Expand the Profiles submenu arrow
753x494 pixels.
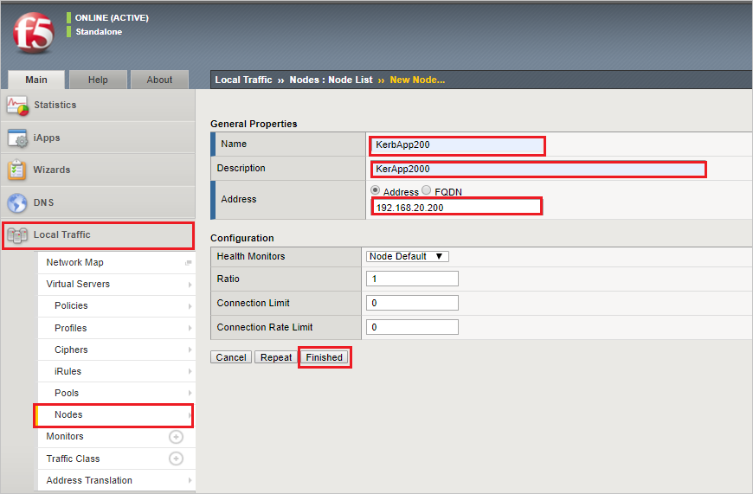pyautogui.click(x=190, y=328)
